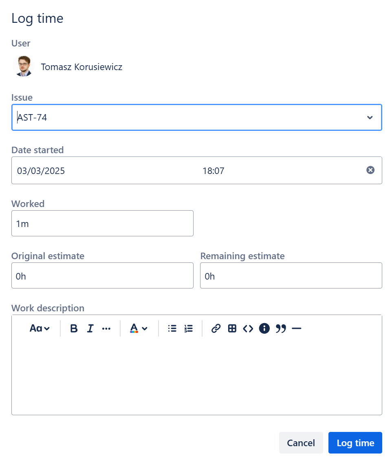
Task: Insert a code snippet
Action: coord(248,328)
